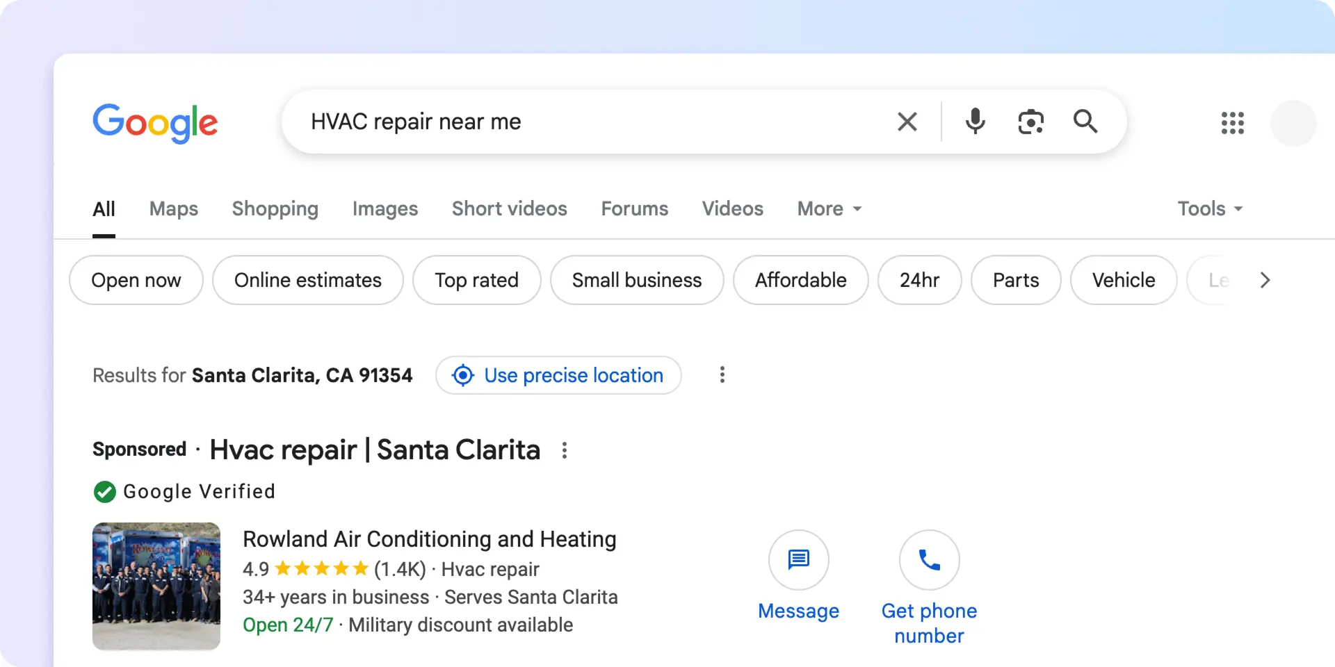Screen dimensions: 1335x667
Task: Open the Google apps grid
Action: (x=1232, y=123)
